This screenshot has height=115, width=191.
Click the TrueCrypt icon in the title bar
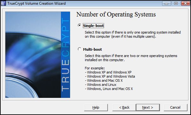(x=3, y=3)
